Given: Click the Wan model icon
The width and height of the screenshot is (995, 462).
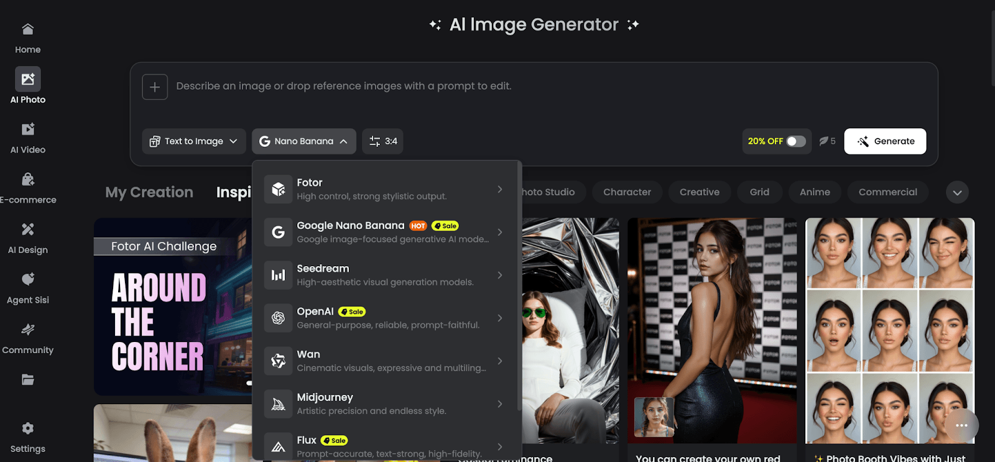Looking at the screenshot, I should pos(279,361).
